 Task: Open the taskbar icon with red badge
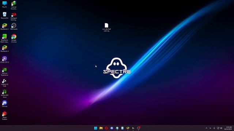139,128
